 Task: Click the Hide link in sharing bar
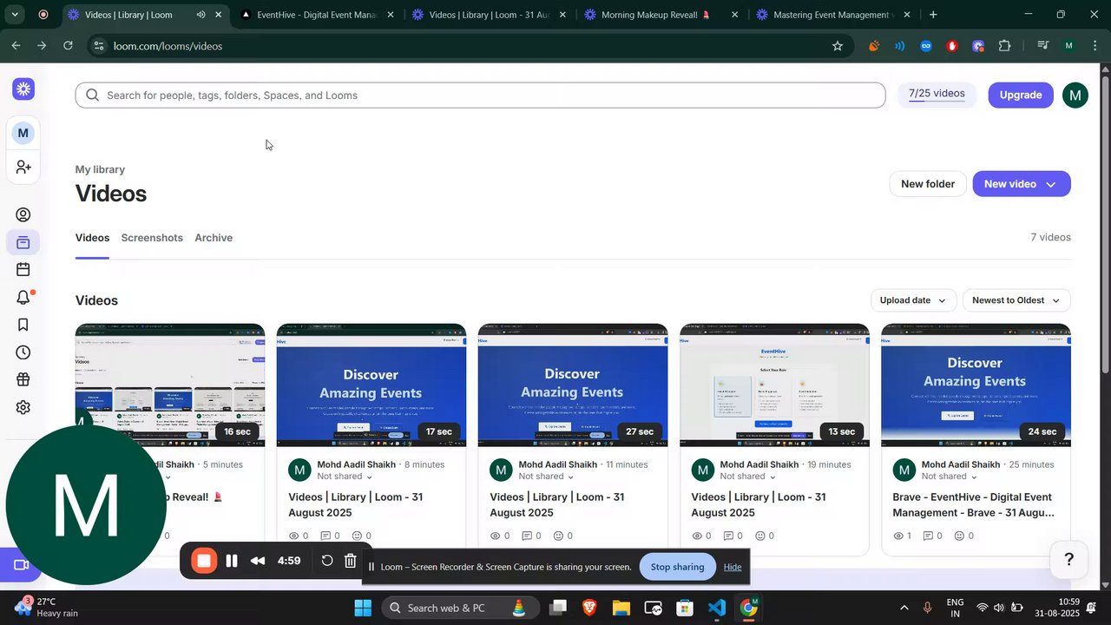pos(733,567)
